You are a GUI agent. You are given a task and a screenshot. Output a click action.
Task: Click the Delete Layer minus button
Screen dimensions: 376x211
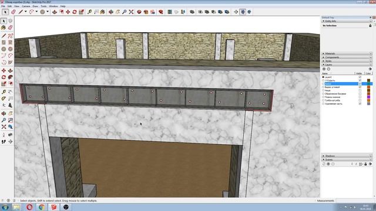tap(328, 69)
